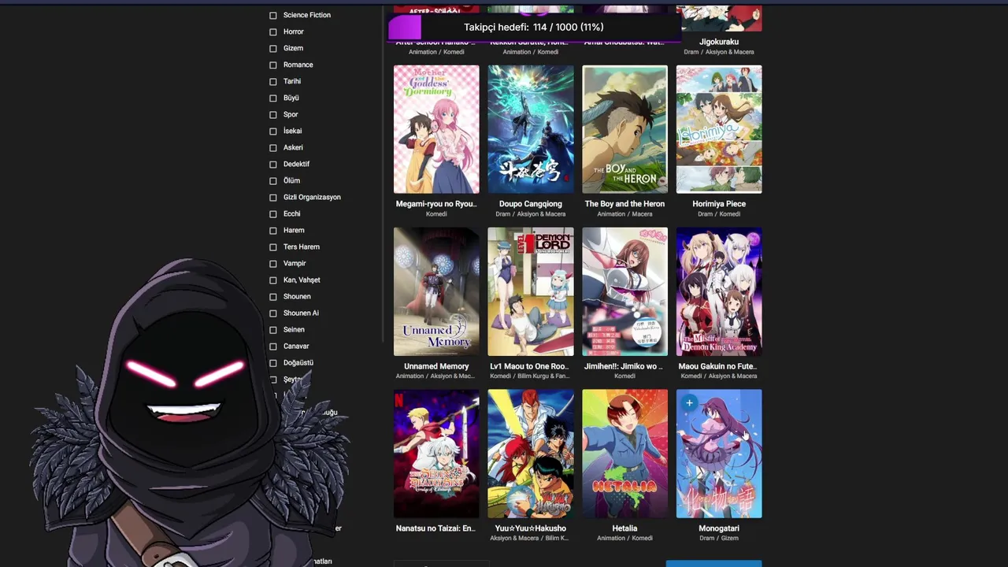Click the Maou Gakuin no Fute.. title
The image size is (1008, 567).
[x=717, y=366]
